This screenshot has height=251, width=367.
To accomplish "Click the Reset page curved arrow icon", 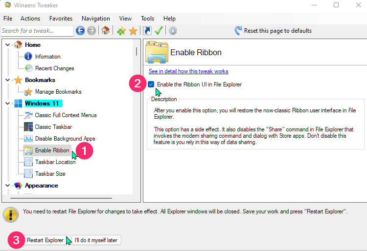I will 238,31.
